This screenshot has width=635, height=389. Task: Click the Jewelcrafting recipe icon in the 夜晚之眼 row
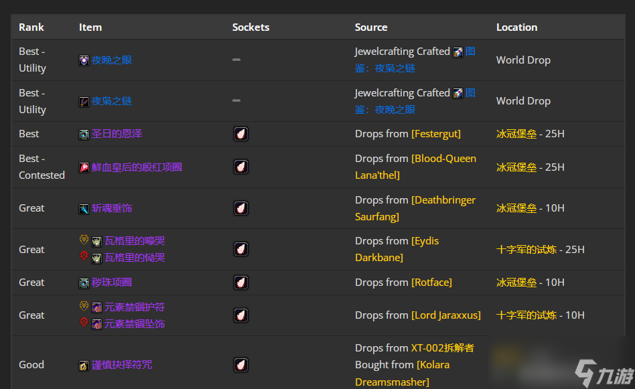coord(457,52)
